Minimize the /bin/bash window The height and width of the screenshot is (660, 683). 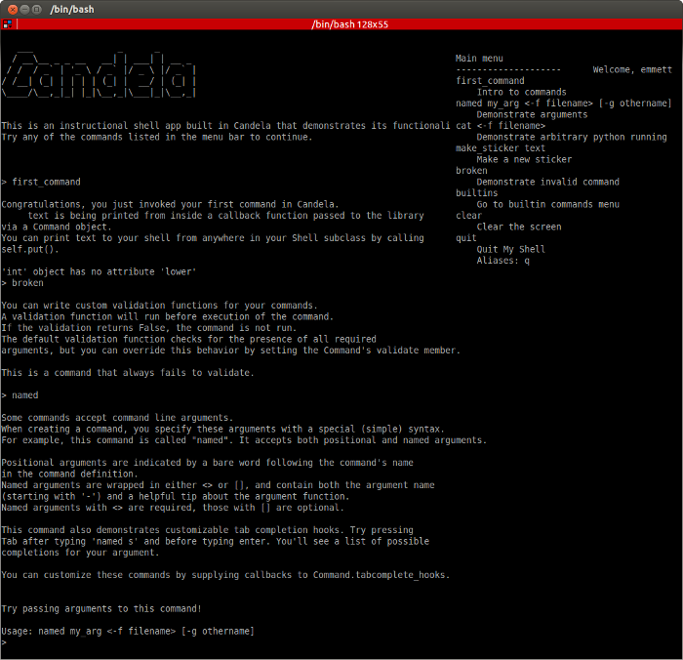(24, 9)
